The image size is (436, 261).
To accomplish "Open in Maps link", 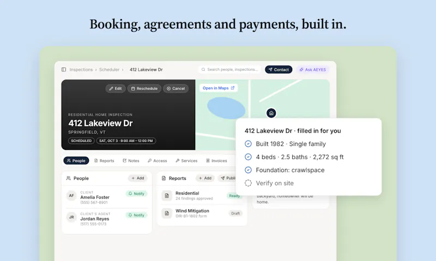I will pos(219,88).
